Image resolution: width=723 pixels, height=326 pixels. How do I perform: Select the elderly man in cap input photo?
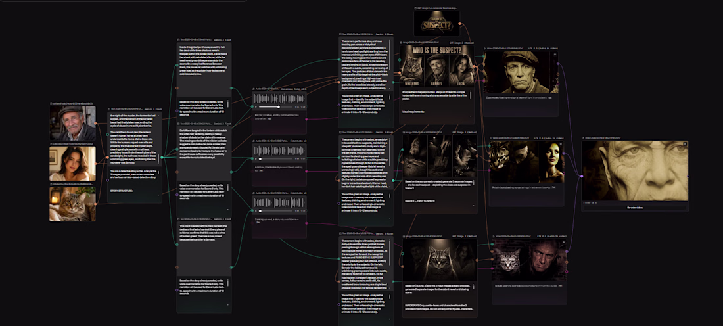(x=72, y=123)
